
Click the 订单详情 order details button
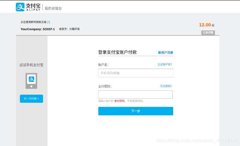[208, 33]
